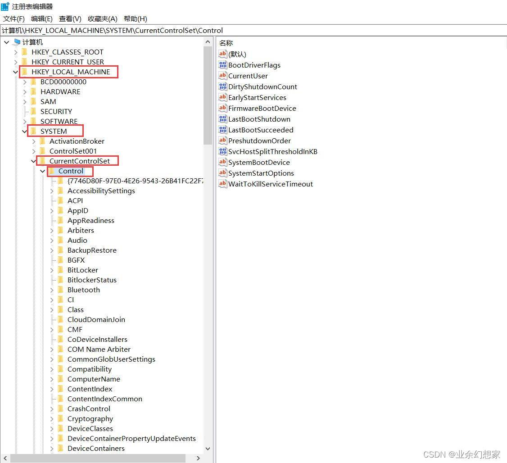Click the Registry Editor title bar icon
The height and width of the screenshot is (463, 507).
click(5, 6)
